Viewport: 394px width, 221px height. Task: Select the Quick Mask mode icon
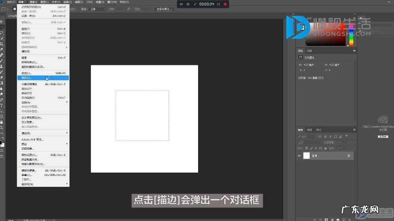click(2, 151)
